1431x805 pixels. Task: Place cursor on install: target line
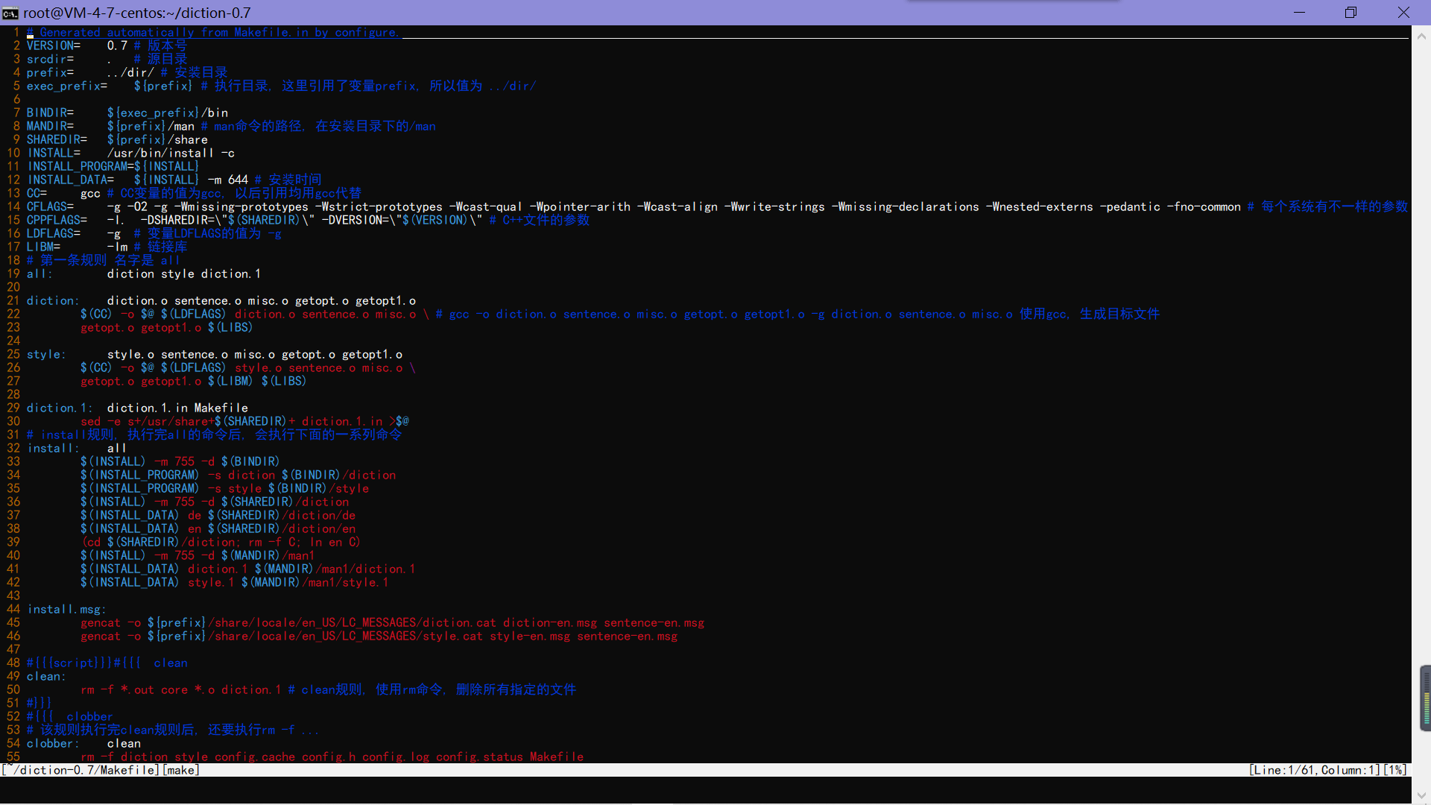[x=53, y=448]
